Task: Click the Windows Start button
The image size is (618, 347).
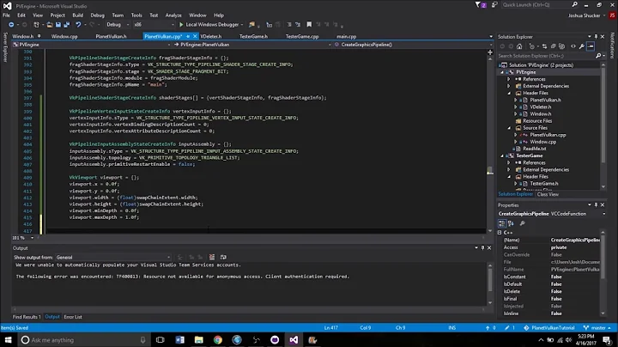Action: coord(8,340)
